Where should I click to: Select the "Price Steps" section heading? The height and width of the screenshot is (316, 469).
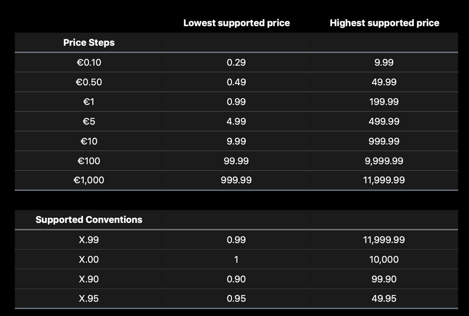pyautogui.click(x=89, y=43)
